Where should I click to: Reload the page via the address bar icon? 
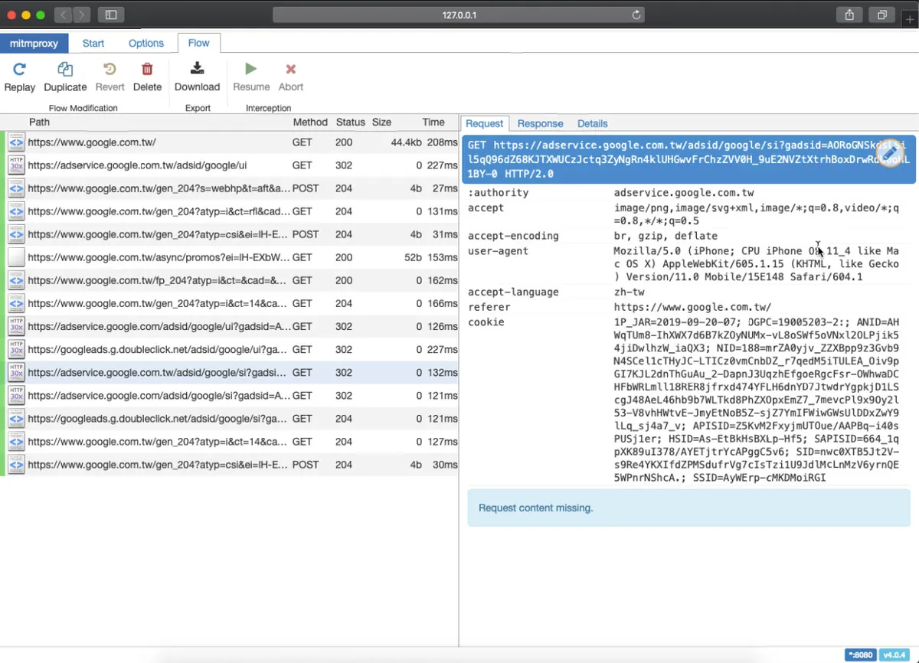(x=636, y=14)
